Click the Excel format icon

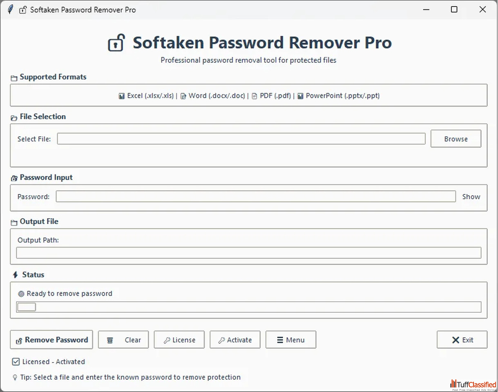tap(121, 96)
